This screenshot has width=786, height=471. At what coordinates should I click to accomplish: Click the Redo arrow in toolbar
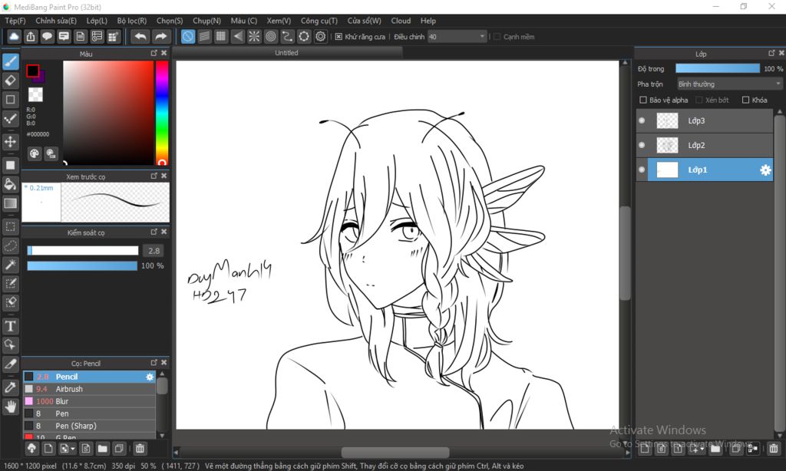[160, 37]
